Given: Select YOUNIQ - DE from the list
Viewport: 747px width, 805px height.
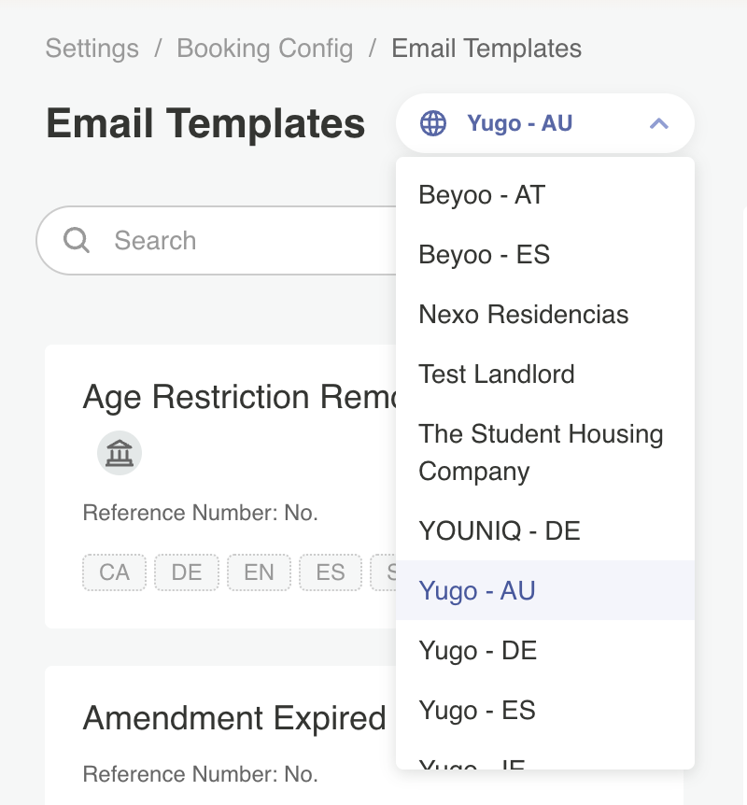Looking at the screenshot, I should [544, 530].
